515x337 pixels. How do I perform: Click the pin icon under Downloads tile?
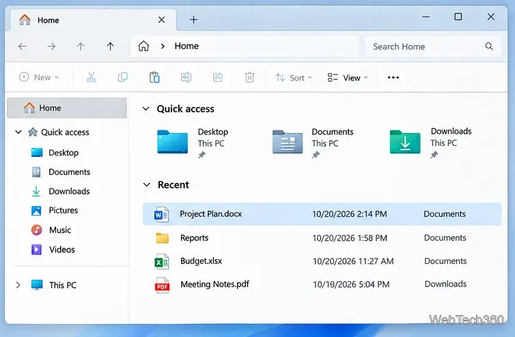coord(434,155)
